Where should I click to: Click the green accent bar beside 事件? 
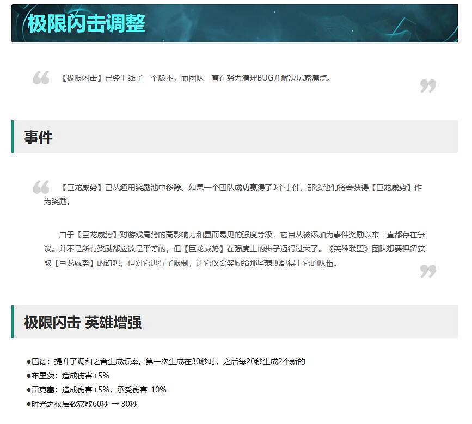point(13,138)
